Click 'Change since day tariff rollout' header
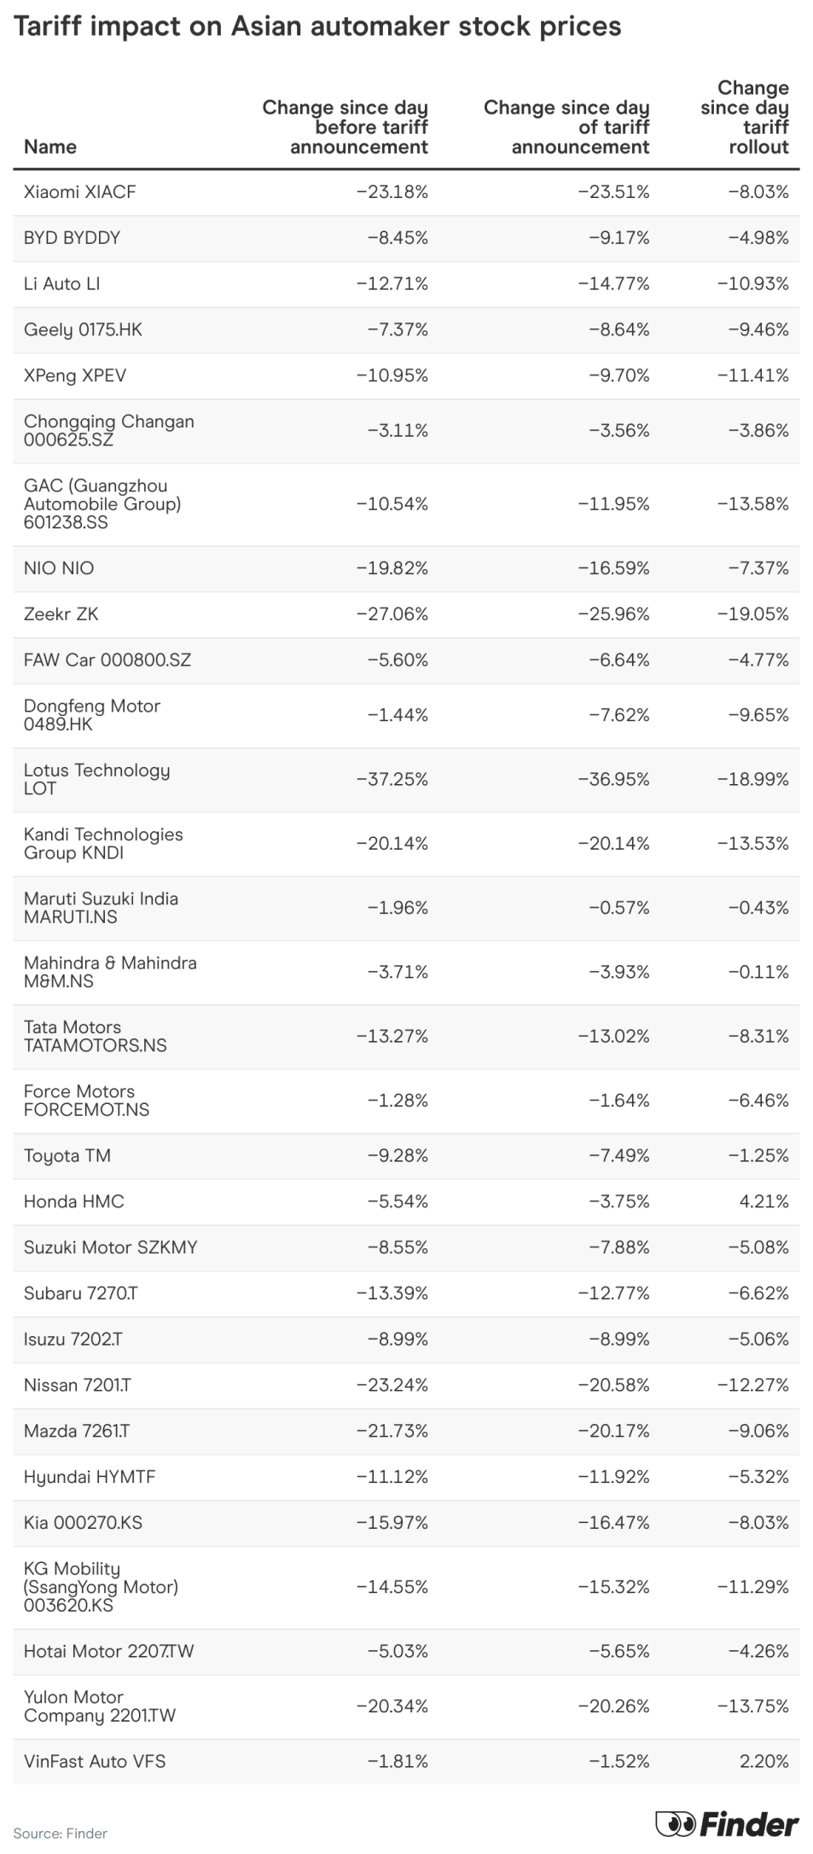This screenshot has height=1854, width=813. (x=744, y=118)
